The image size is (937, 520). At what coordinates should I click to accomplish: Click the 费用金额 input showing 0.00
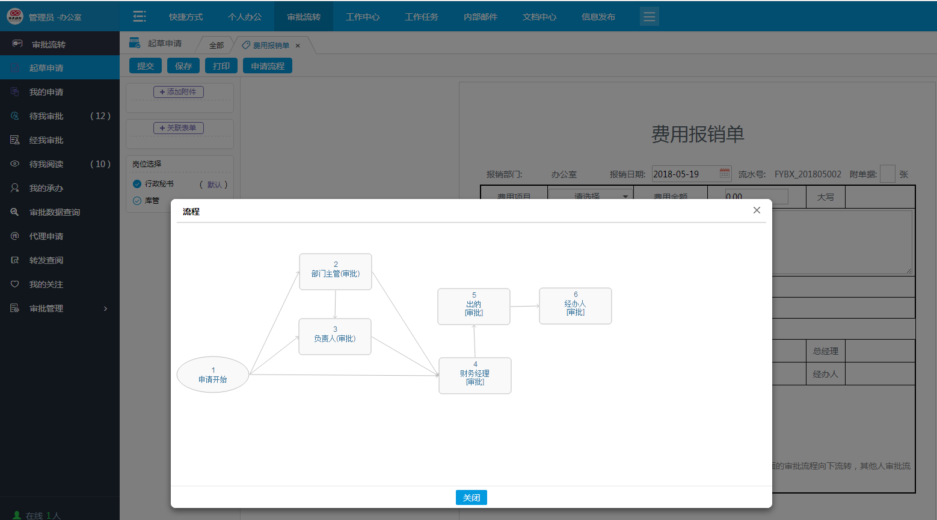[x=757, y=196]
